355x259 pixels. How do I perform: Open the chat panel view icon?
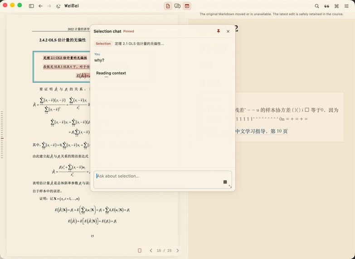178,6
